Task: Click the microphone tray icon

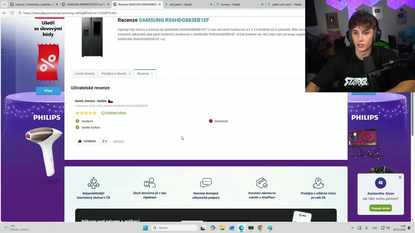Action: tap(366, 228)
